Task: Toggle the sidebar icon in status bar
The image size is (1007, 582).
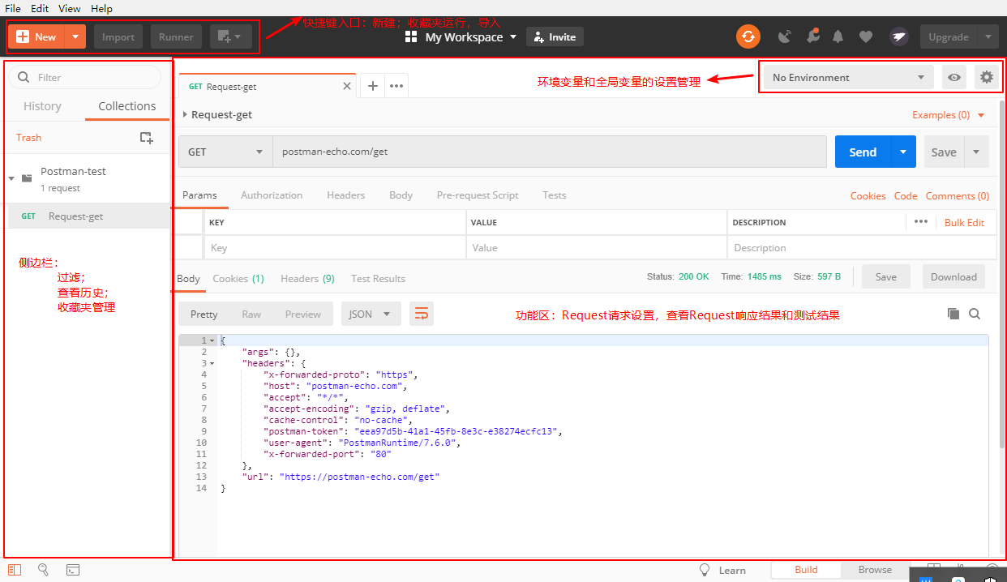Action: 15,570
